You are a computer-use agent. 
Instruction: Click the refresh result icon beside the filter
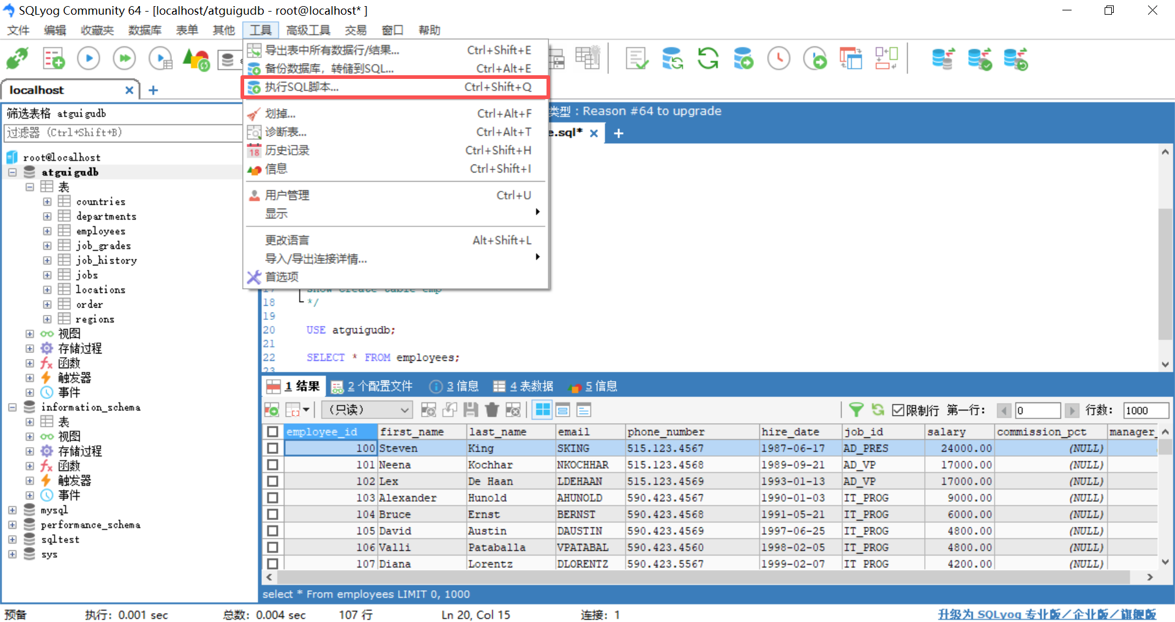878,410
